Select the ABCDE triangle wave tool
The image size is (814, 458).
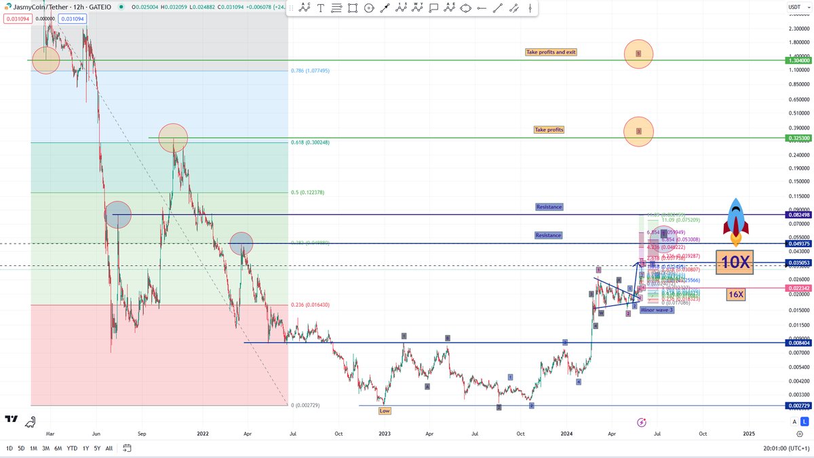coord(449,8)
